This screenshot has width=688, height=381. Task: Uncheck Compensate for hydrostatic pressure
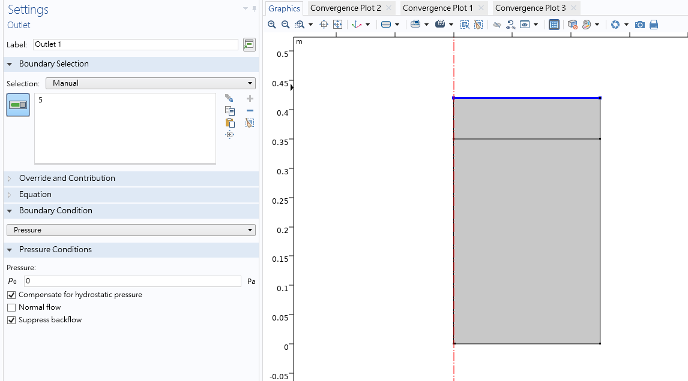11,295
